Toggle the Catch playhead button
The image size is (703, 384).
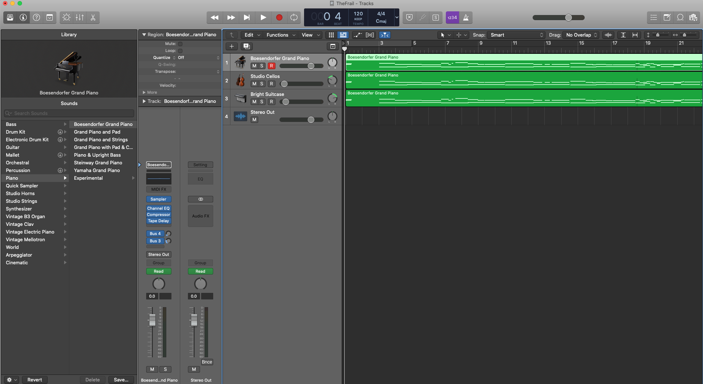coord(385,35)
